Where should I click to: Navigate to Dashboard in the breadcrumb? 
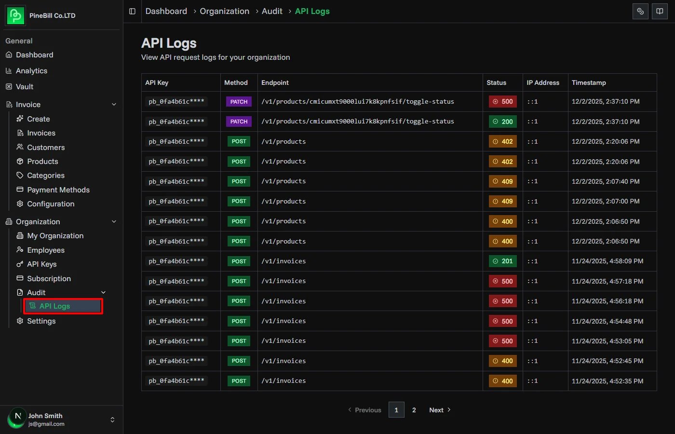pyautogui.click(x=166, y=11)
